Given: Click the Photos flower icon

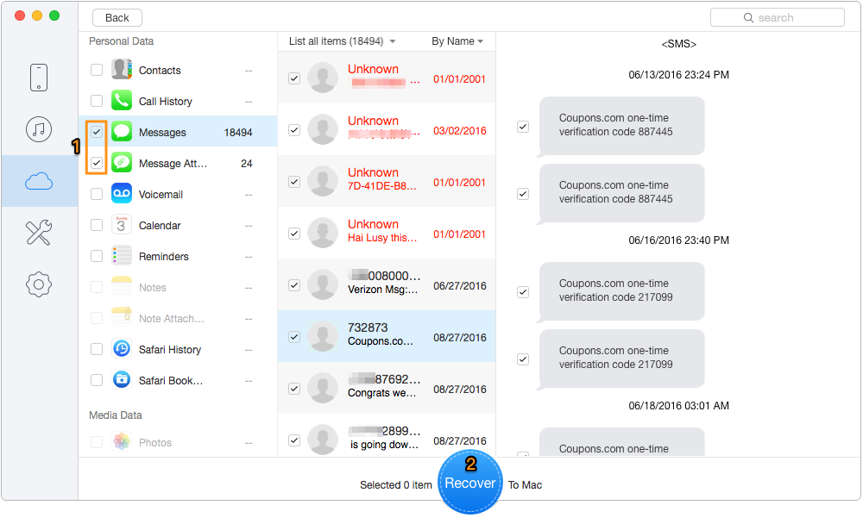Looking at the screenshot, I should pyautogui.click(x=122, y=441).
